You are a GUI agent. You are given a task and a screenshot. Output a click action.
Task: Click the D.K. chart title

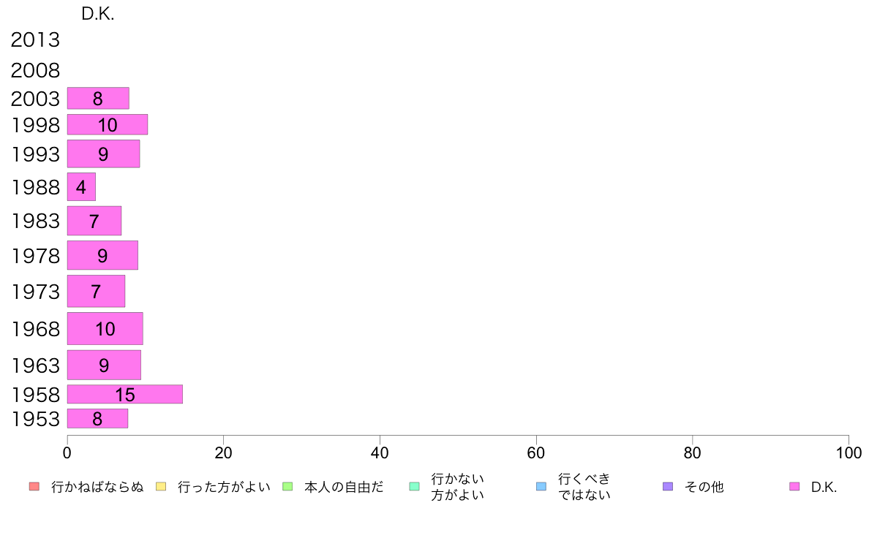[x=97, y=14]
